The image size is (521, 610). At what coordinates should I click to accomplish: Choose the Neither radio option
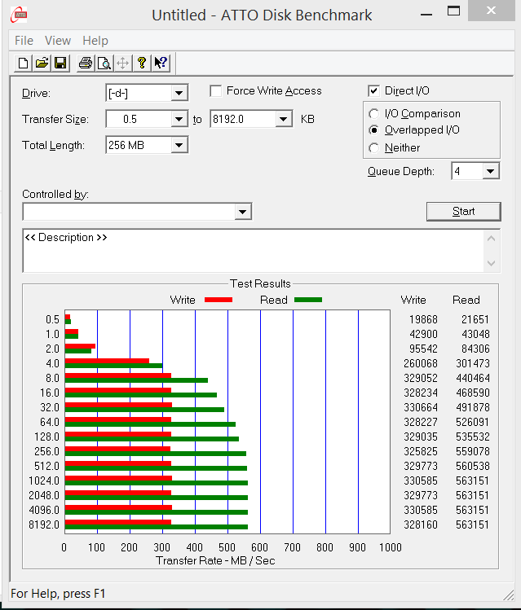(374, 148)
